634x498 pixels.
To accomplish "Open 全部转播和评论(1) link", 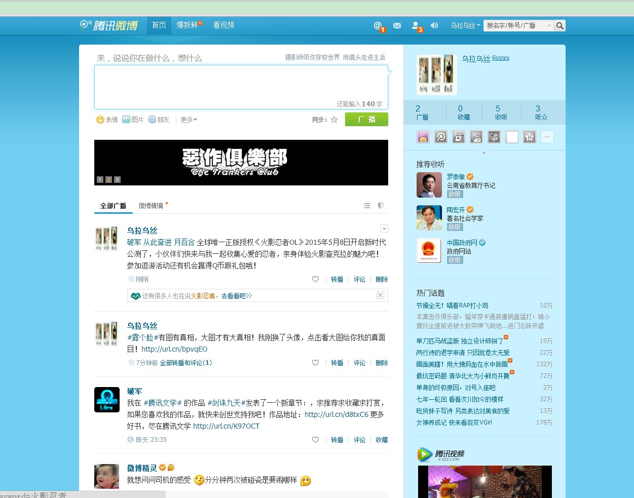I will [186, 363].
